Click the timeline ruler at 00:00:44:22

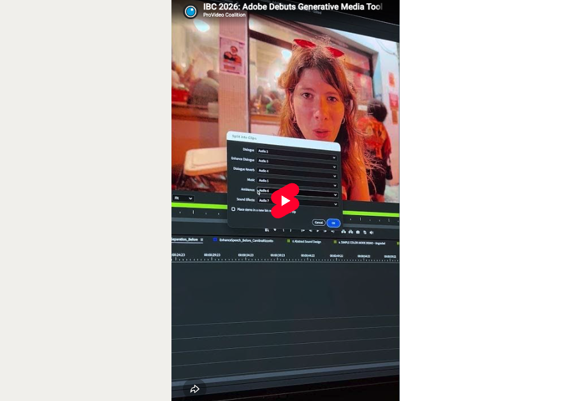tap(308, 255)
